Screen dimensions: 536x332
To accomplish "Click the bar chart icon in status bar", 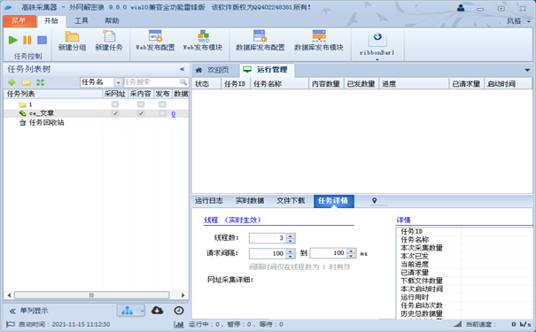I will (x=179, y=324).
